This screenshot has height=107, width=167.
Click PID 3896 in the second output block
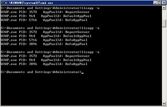[33, 44]
